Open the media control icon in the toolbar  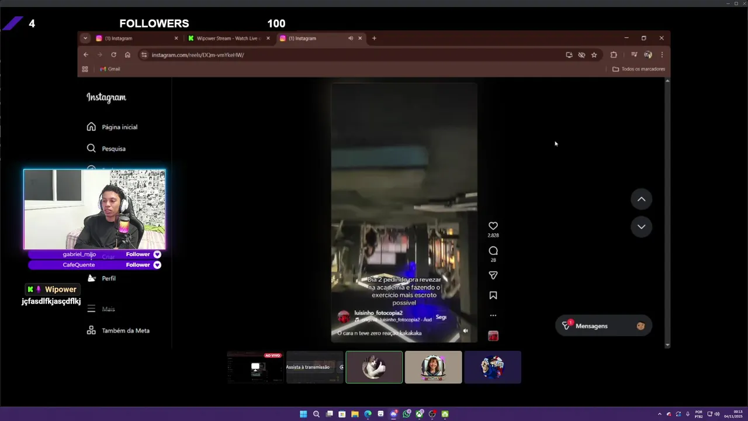pos(634,54)
